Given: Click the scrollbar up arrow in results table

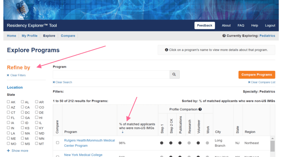Looking at the screenshot, I should (272, 138).
